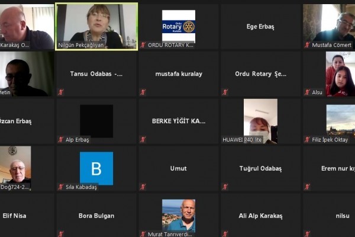
Task: Click Filiz İpek Oktay's landscape profile picture
Action: [341, 121]
